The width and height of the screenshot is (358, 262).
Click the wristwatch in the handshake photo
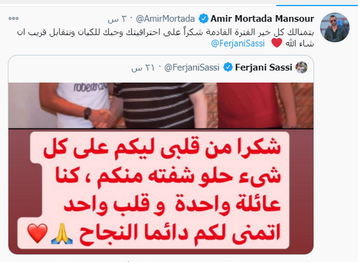[x=88, y=113]
